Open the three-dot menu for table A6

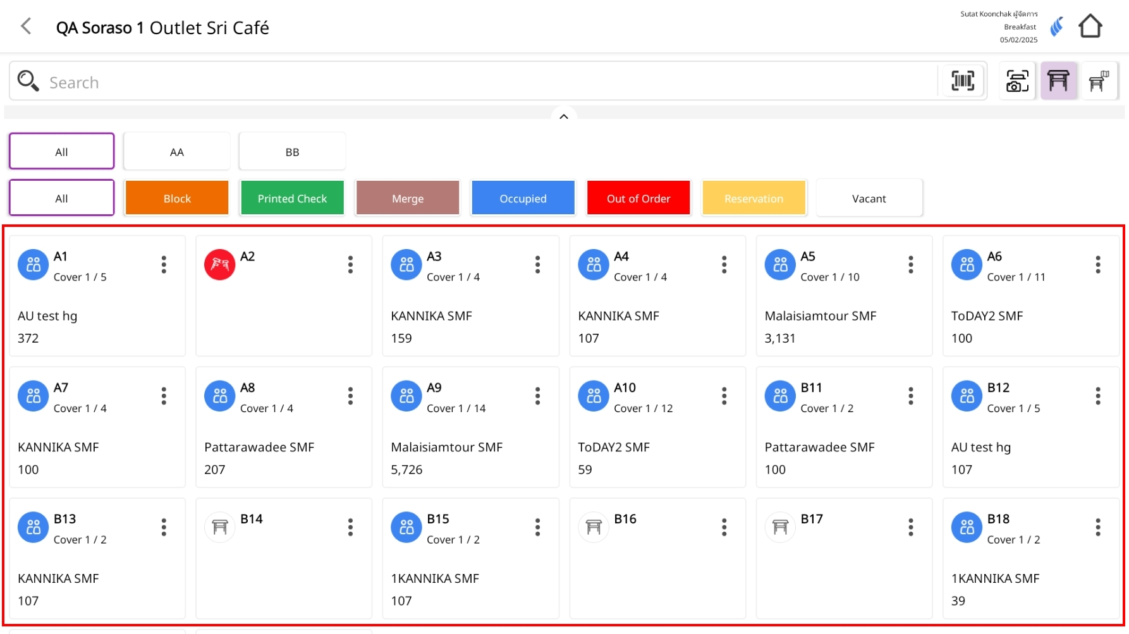click(x=1097, y=265)
